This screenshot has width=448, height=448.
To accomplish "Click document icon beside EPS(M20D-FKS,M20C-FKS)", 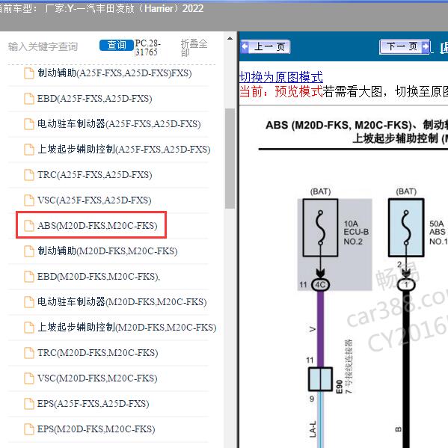I will click(x=29, y=429).
